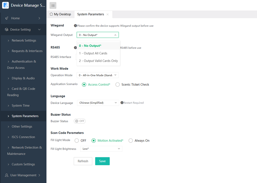Viewport: 257px width, 183px height.
Task: Open ISCS Connection in sidebar
Action: [23, 137]
